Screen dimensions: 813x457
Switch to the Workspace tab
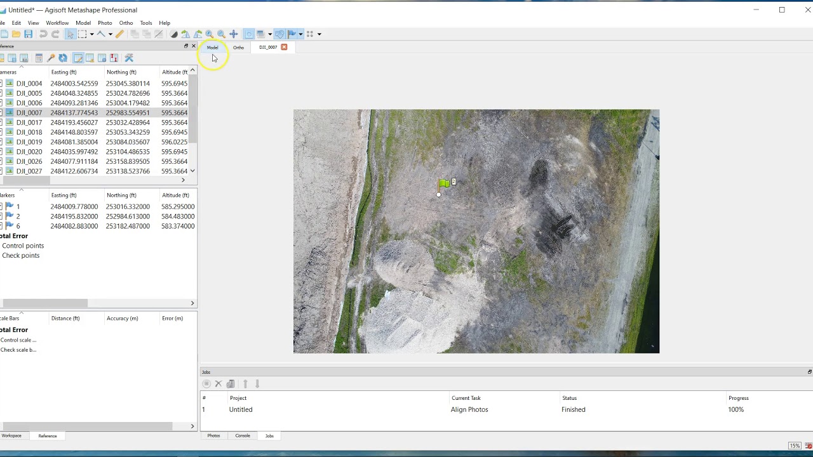coord(11,436)
